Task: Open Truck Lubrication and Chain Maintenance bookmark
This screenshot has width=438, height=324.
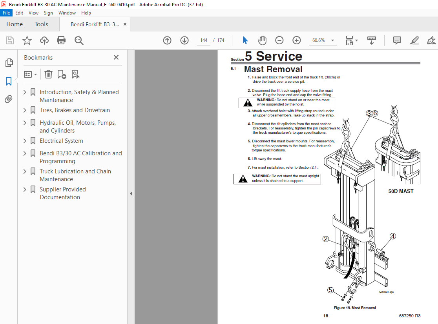Action: [x=75, y=175]
